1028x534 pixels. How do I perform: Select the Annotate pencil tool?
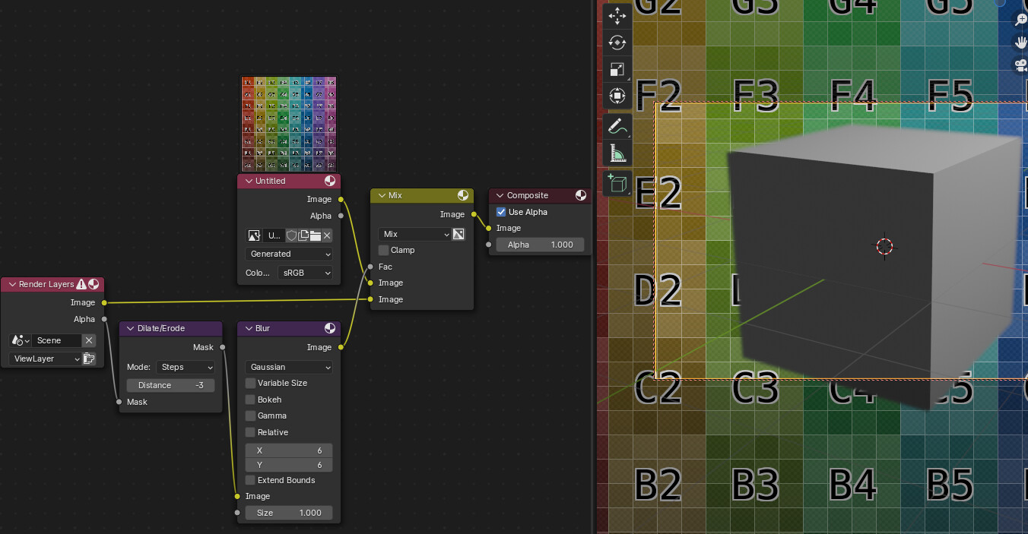[617, 128]
